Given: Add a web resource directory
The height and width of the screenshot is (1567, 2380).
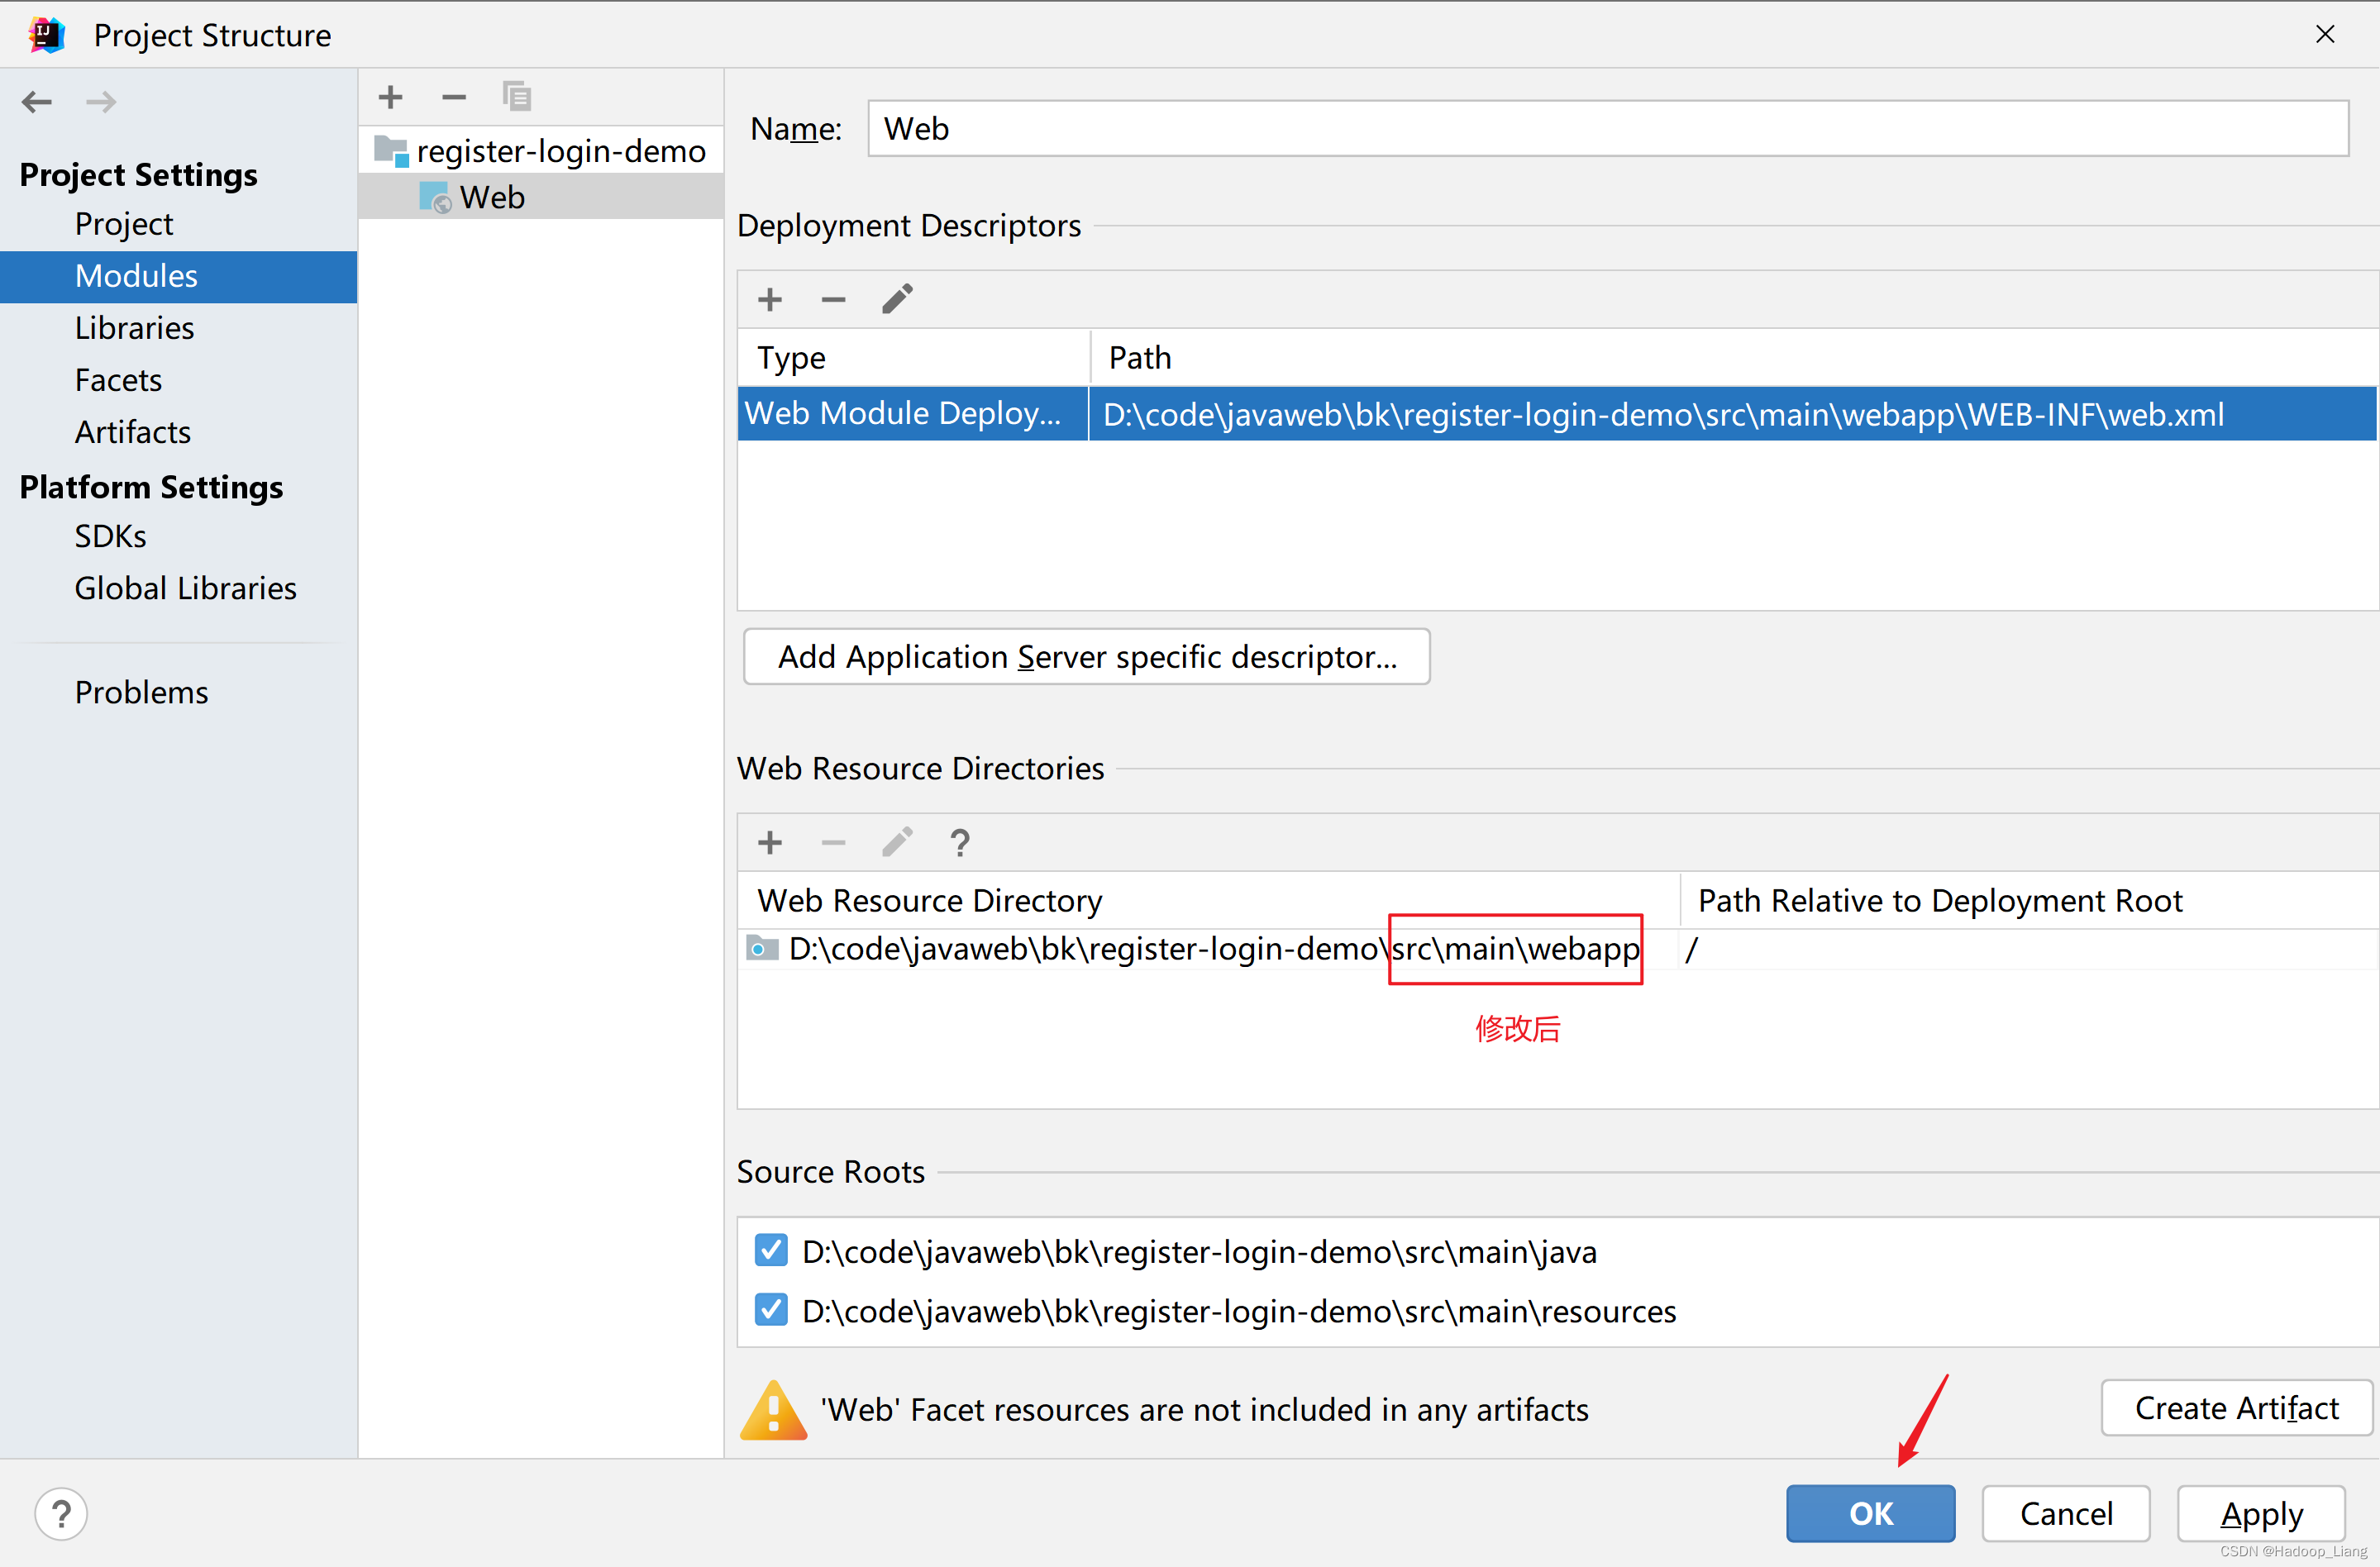Looking at the screenshot, I should (769, 842).
